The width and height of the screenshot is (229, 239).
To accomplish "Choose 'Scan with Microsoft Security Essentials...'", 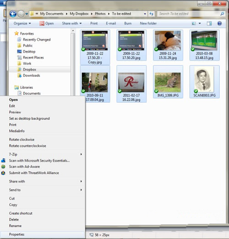I will tap(43, 161).
